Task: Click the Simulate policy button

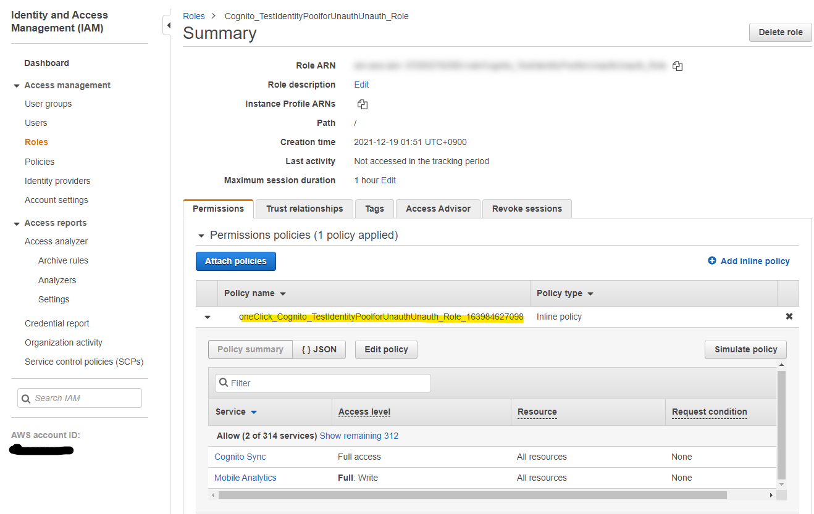Action: [x=745, y=349]
